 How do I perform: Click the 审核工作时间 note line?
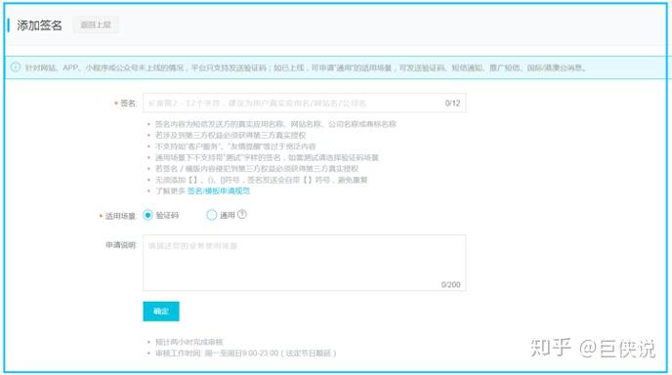click(245, 354)
